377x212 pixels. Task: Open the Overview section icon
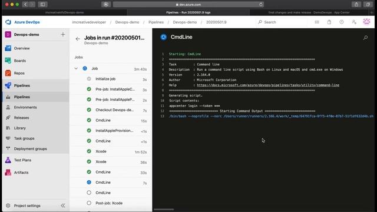[8, 48]
